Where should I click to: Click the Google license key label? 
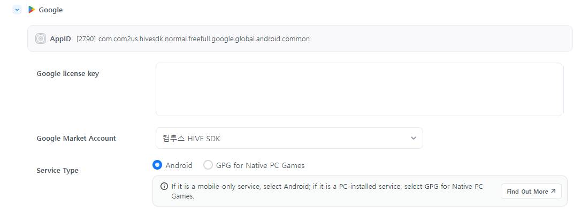click(x=67, y=74)
